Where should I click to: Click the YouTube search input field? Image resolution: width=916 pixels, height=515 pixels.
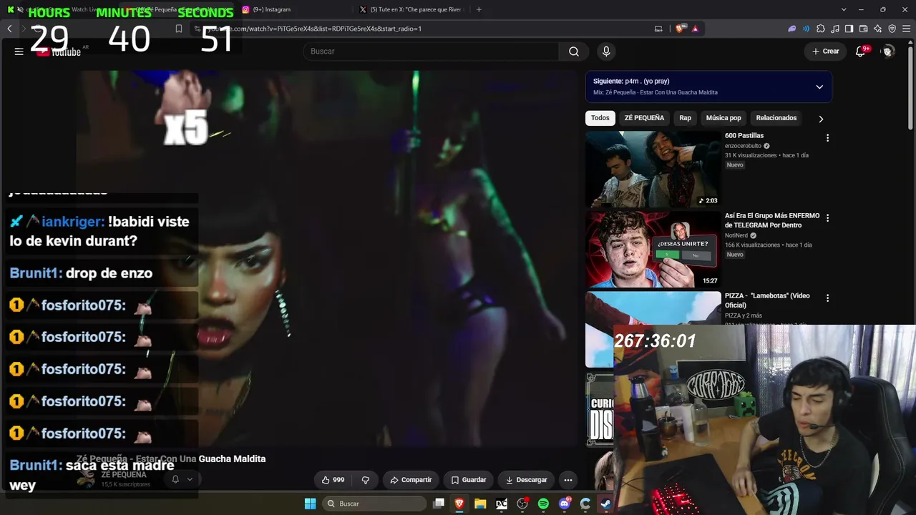pyautogui.click(x=431, y=51)
